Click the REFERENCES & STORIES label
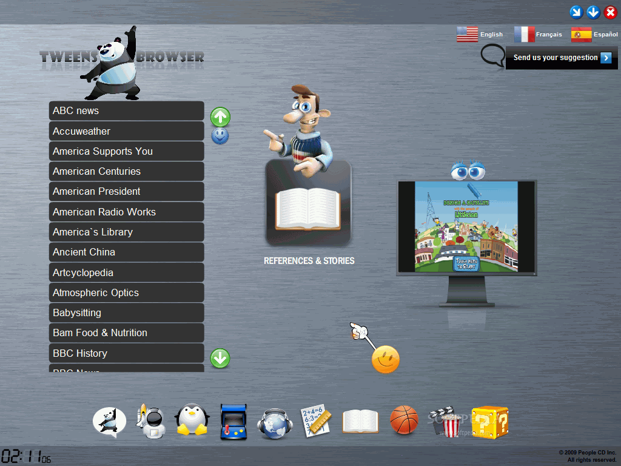 [x=309, y=261]
